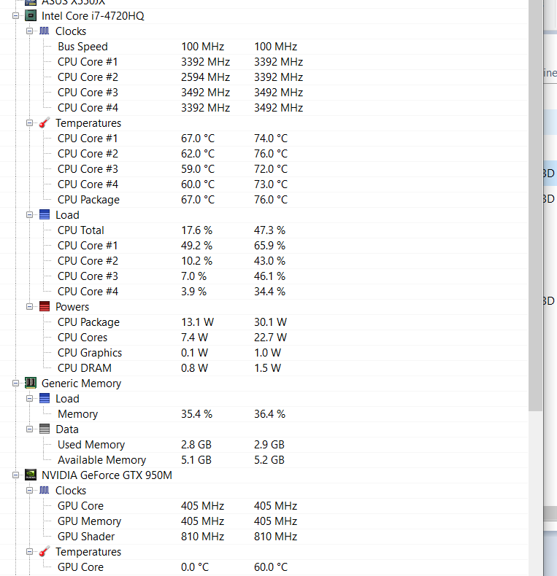Click the blue Memory Load icon

click(44, 398)
